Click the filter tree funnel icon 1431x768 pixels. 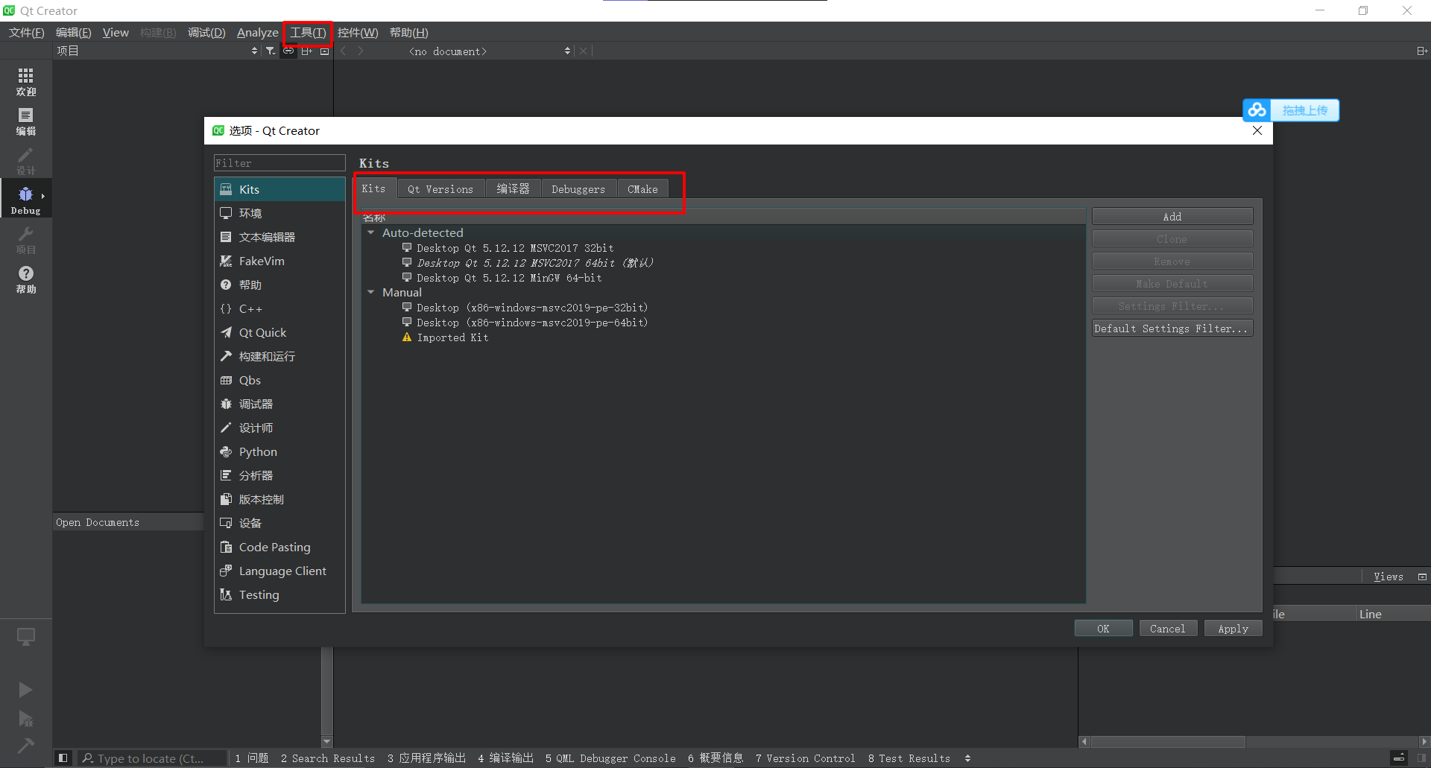pos(271,51)
